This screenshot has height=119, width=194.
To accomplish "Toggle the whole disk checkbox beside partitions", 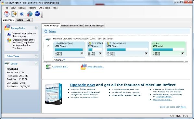I will coord(48,46).
